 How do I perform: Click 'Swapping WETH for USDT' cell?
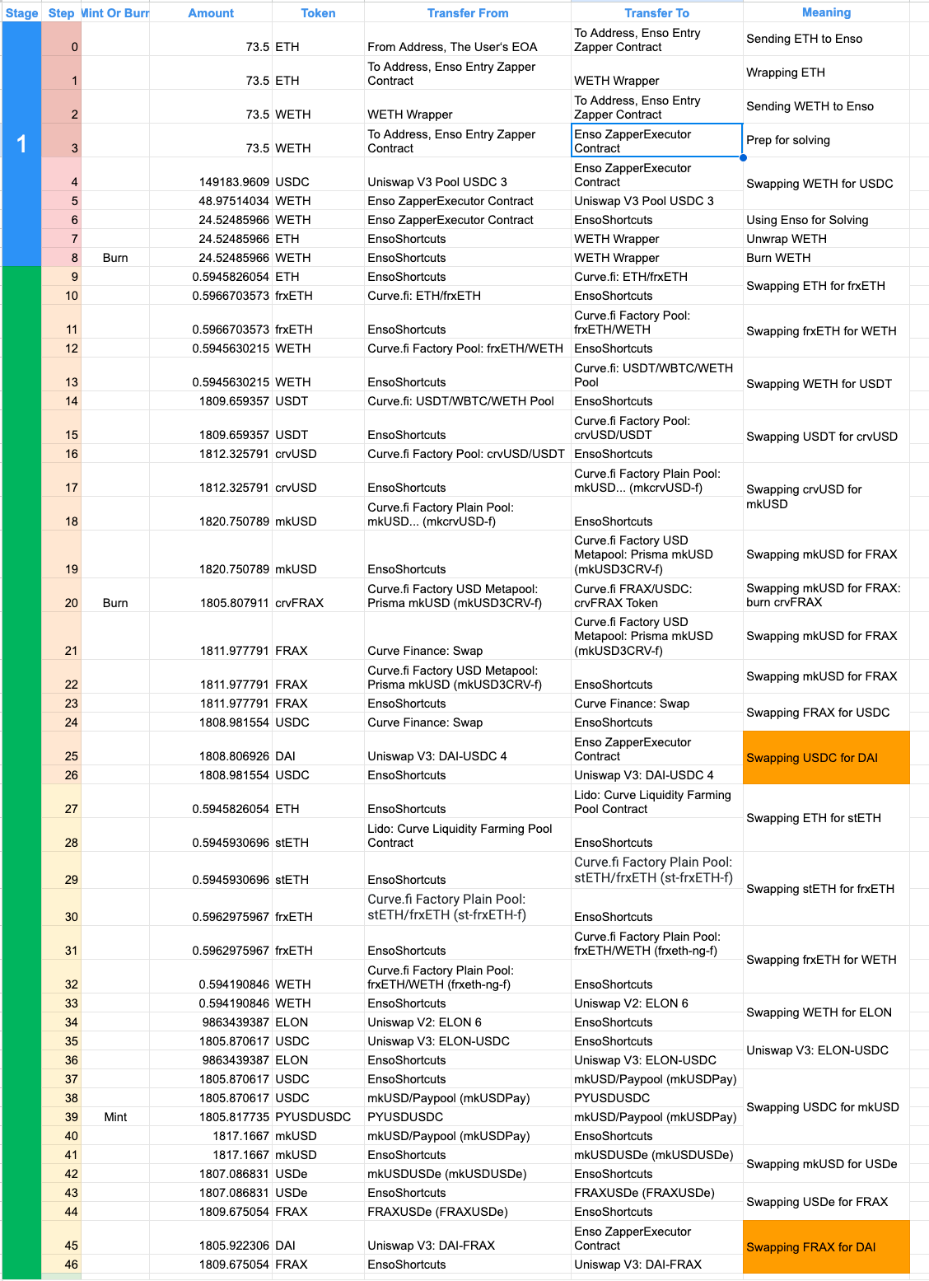pyautogui.click(x=826, y=384)
